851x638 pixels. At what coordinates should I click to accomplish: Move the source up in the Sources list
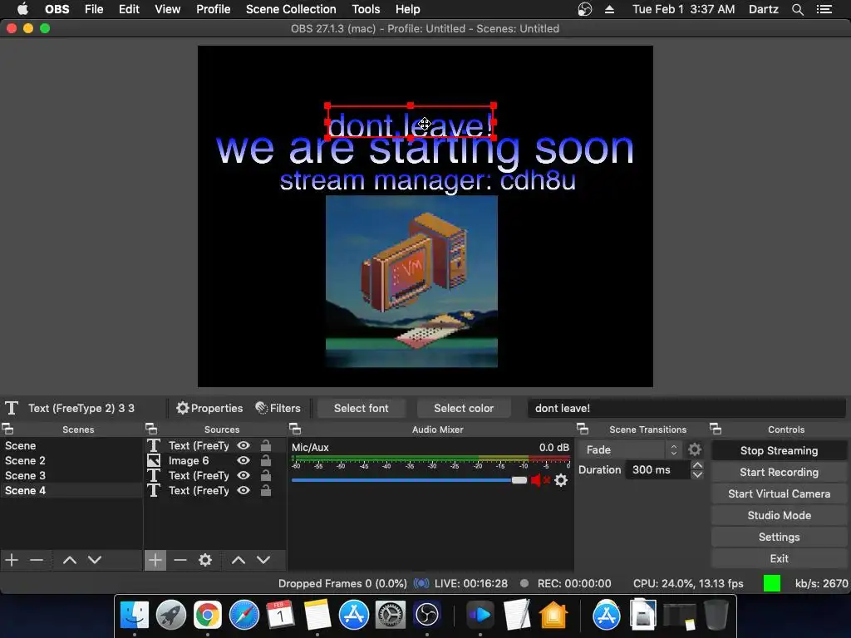coord(239,559)
